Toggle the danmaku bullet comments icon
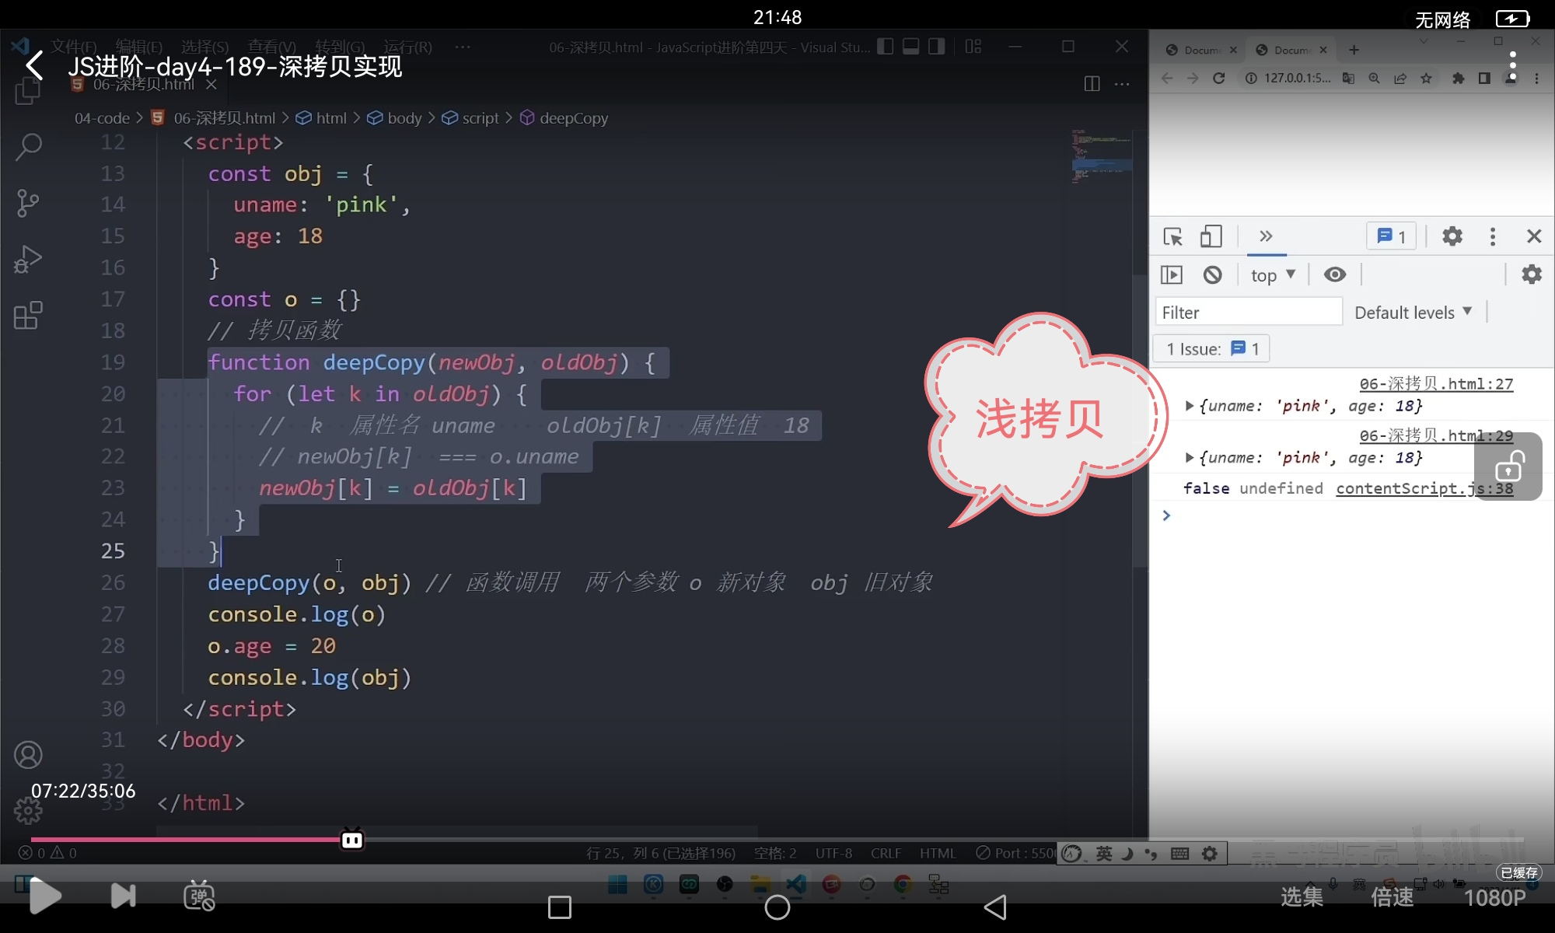This screenshot has width=1555, height=933. coord(199,896)
